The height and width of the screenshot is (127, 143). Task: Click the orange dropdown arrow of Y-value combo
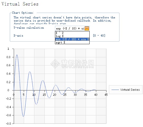click(x=87, y=28)
